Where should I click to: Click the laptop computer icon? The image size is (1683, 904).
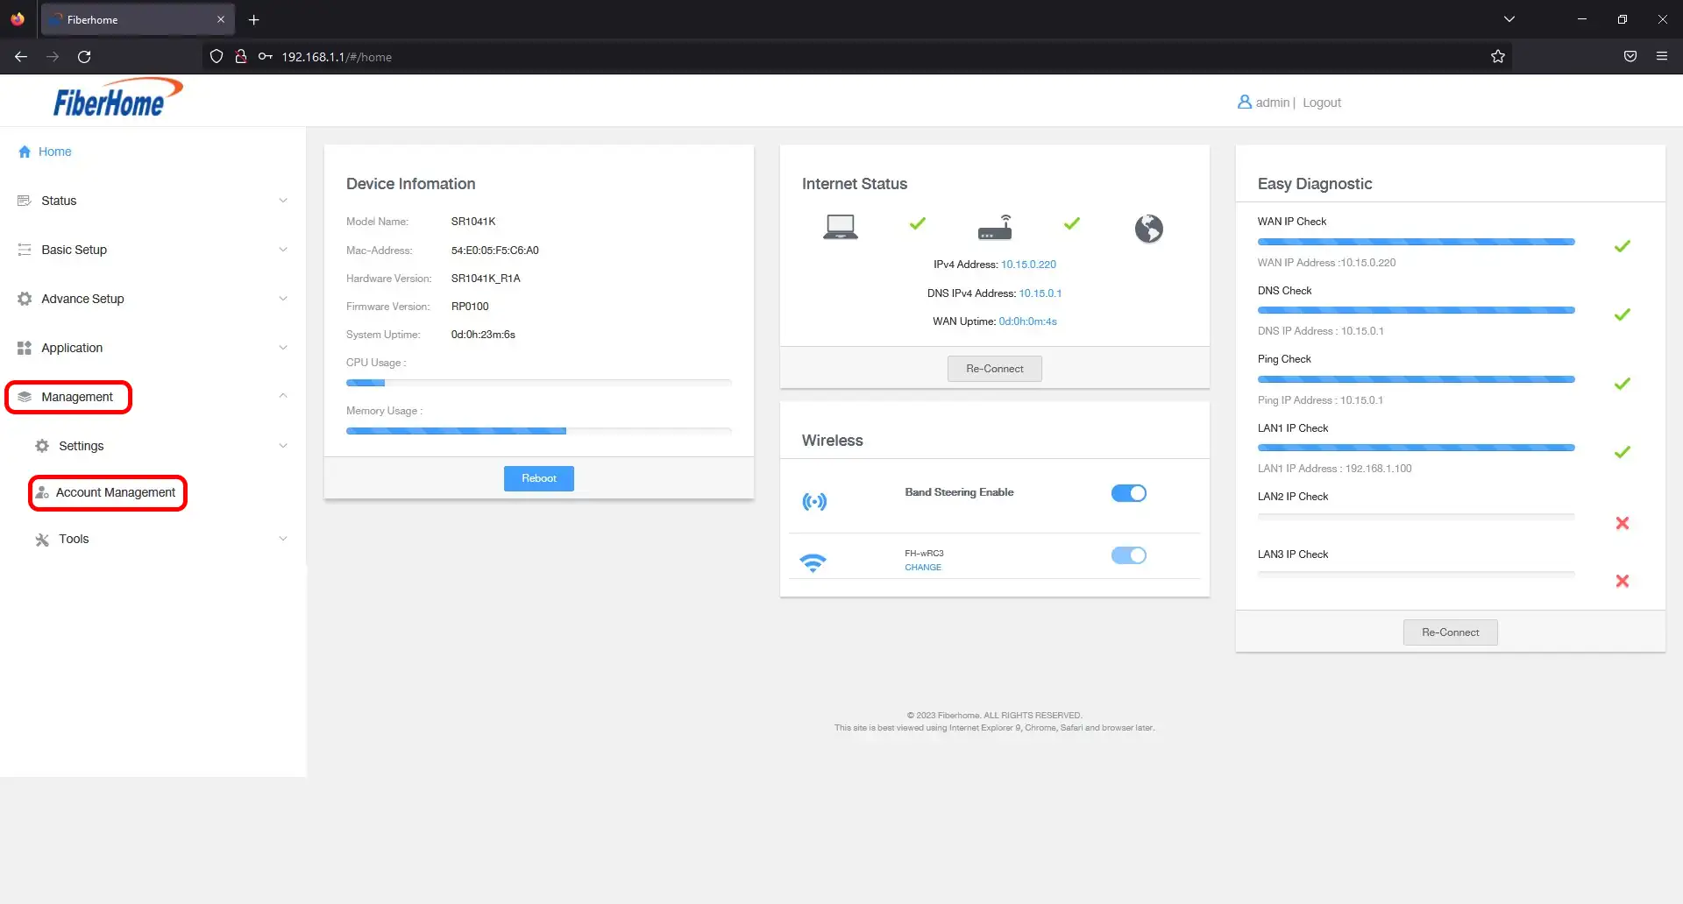point(840,228)
